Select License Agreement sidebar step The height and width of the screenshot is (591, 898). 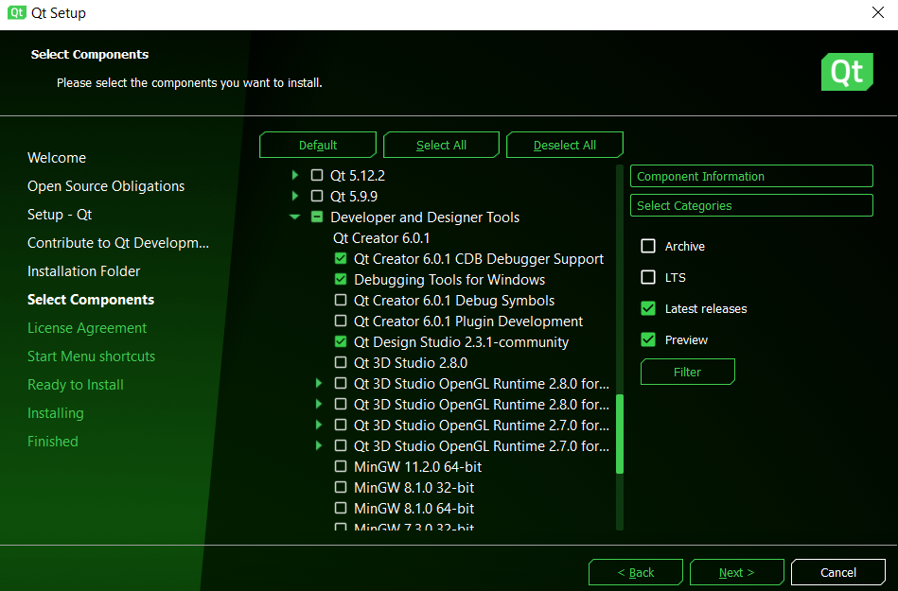point(87,328)
